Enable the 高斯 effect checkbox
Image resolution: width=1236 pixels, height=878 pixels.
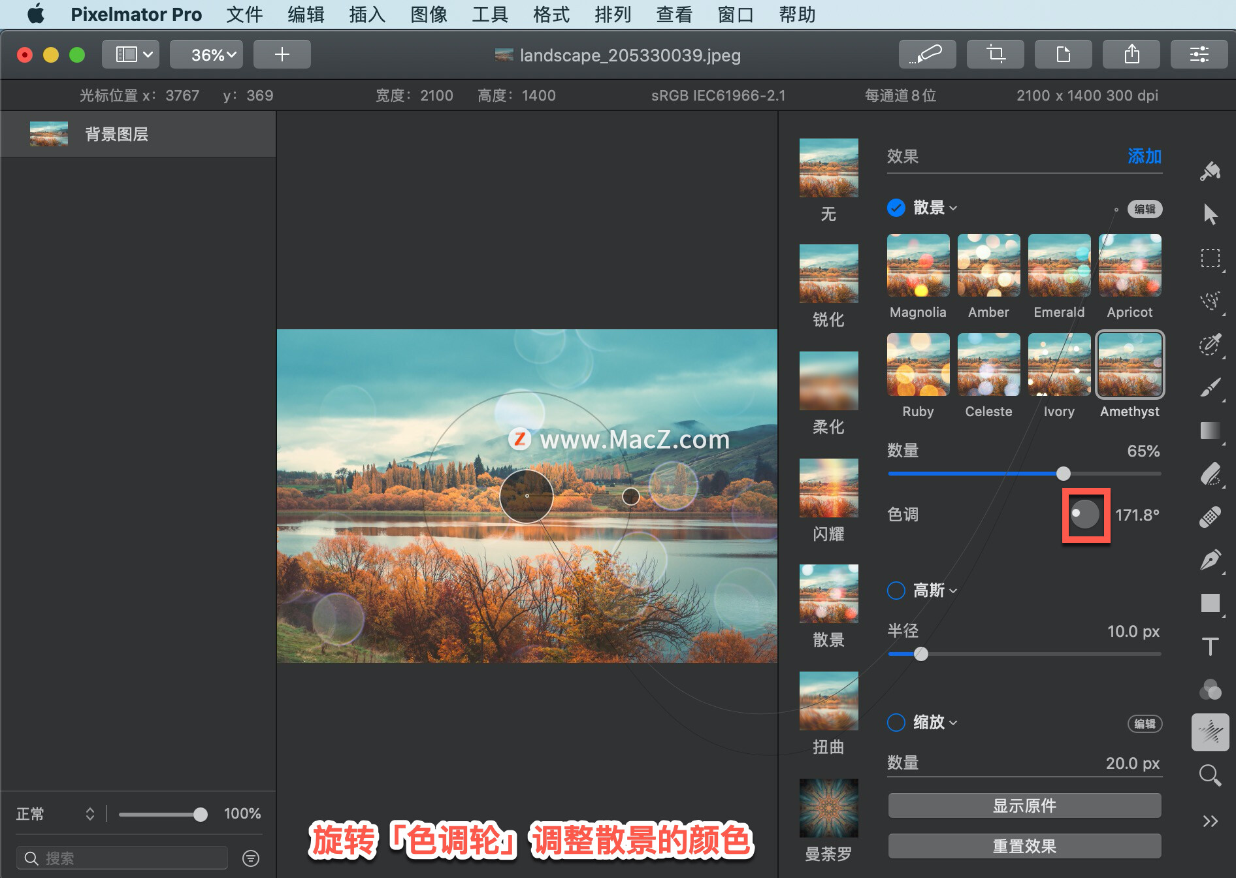(x=896, y=591)
